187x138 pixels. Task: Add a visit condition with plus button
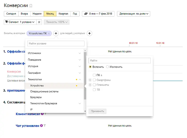(x=56, y=33)
